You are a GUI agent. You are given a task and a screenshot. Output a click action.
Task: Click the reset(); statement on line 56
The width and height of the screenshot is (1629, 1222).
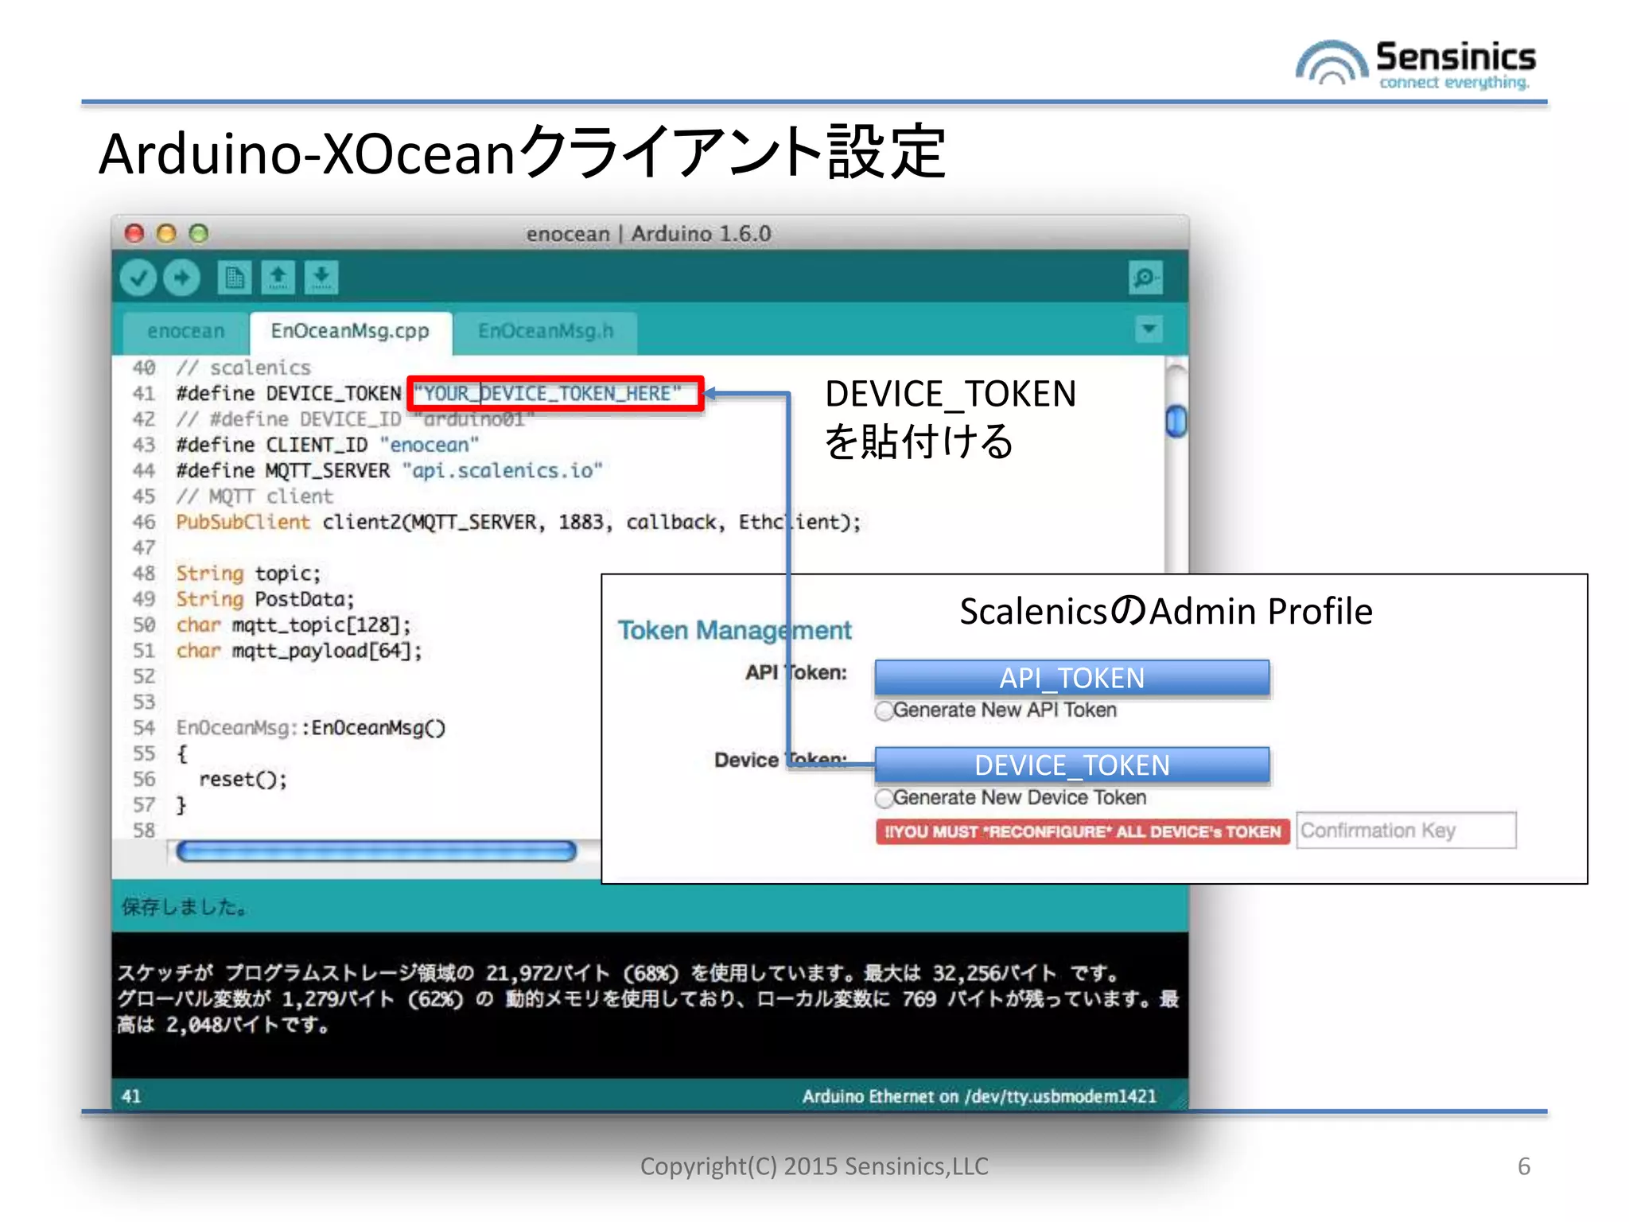click(x=243, y=780)
